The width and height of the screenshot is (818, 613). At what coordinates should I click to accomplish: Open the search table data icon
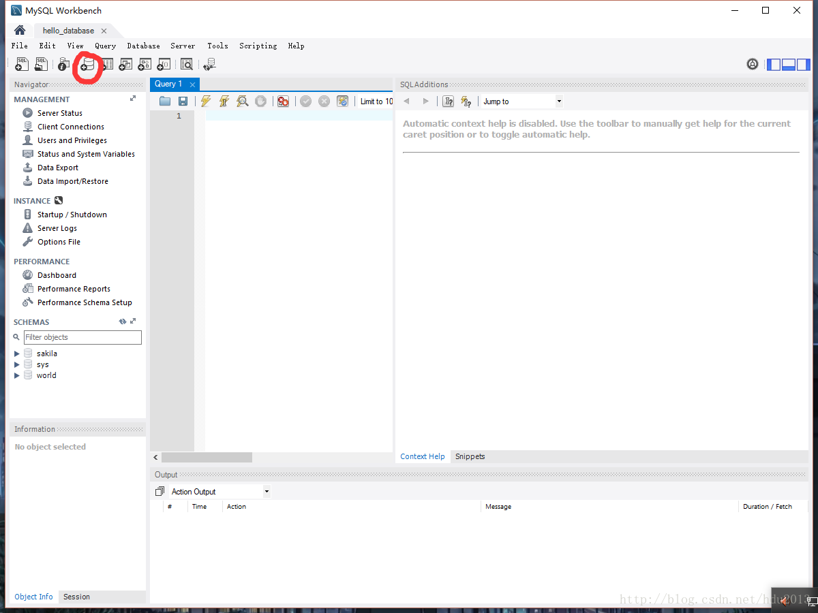(x=186, y=64)
